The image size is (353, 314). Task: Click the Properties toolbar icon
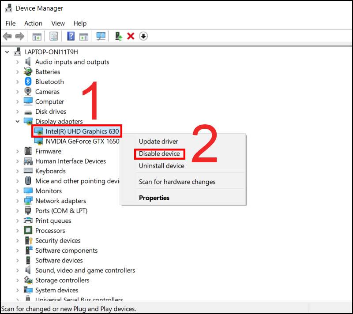(54, 36)
